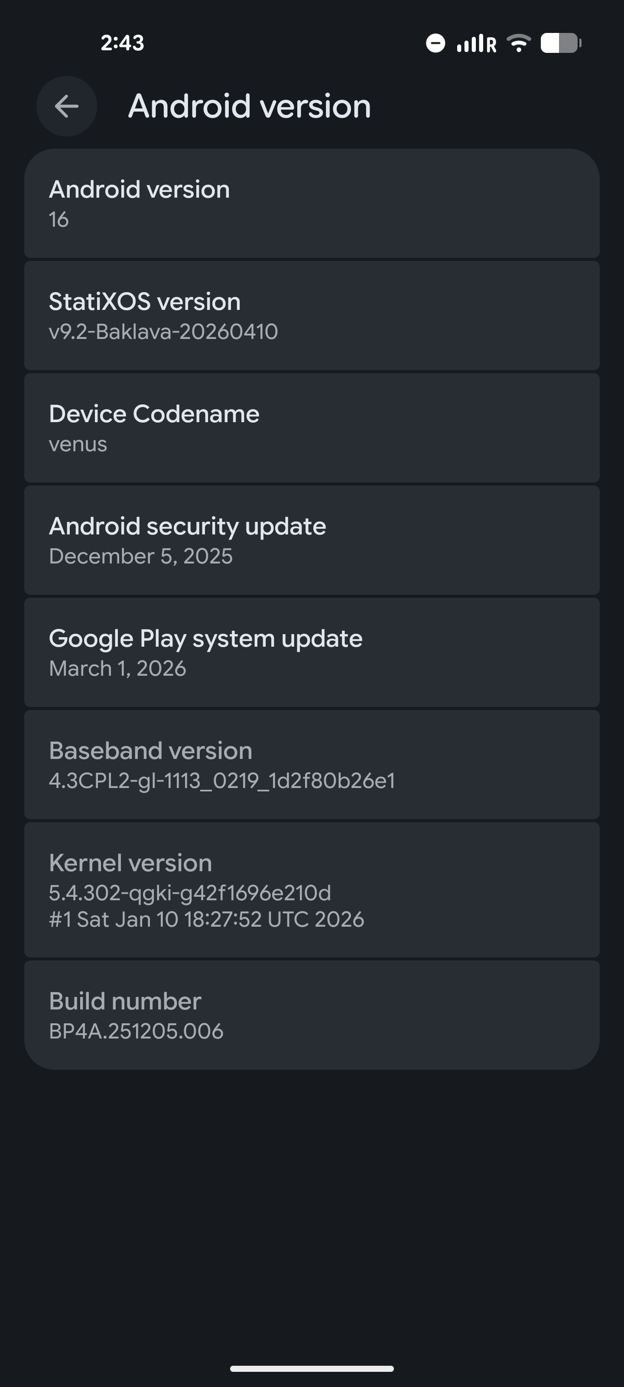Screen dimensions: 624x1387
Task: Open the Google Play system update row
Action: point(312,653)
